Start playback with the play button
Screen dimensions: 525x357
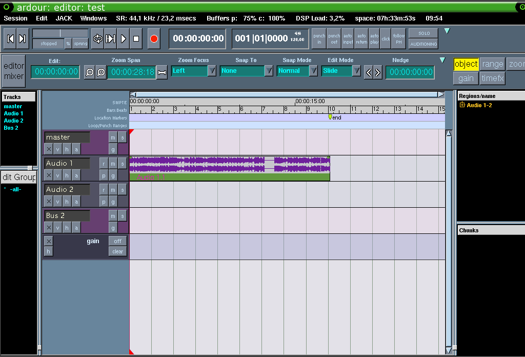click(x=123, y=39)
